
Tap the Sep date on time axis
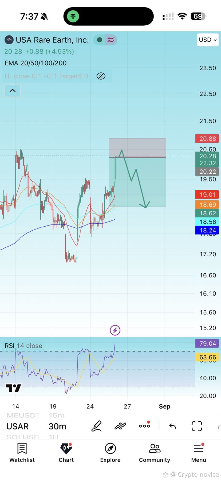click(x=164, y=406)
